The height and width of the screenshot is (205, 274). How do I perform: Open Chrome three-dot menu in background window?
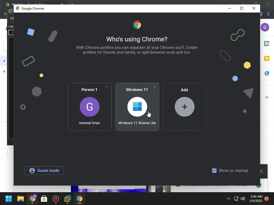(x=268, y=14)
